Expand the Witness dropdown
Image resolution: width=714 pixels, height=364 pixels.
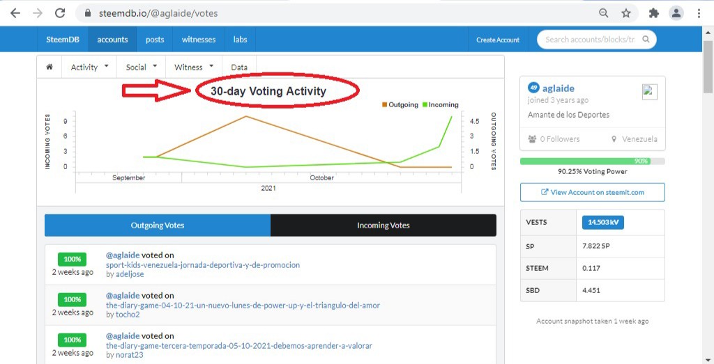pyautogui.click(x=194, y=67)
